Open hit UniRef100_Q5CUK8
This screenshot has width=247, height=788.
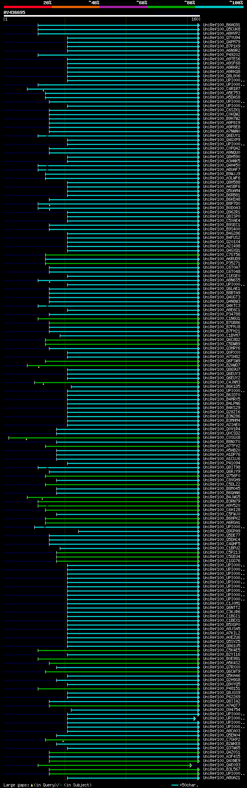pyautogui.click(x=222, y=29)
